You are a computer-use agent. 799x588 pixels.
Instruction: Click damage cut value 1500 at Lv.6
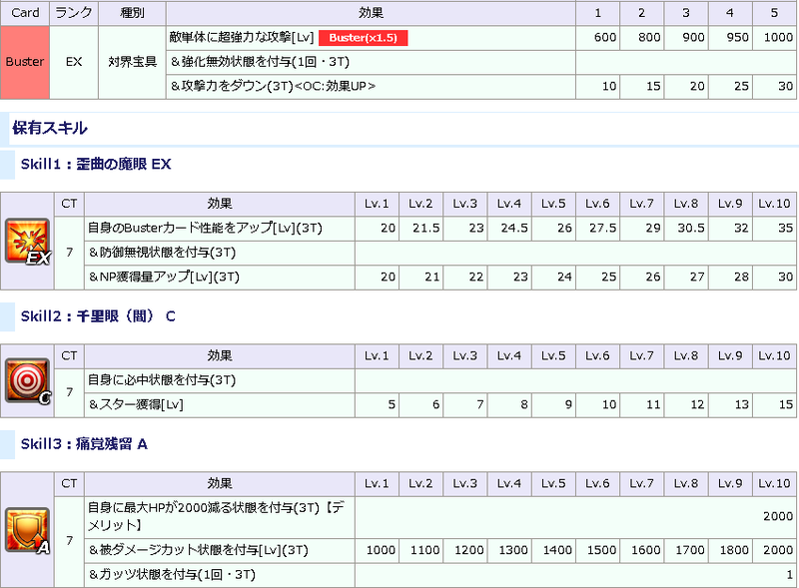[x=602, y=551]
